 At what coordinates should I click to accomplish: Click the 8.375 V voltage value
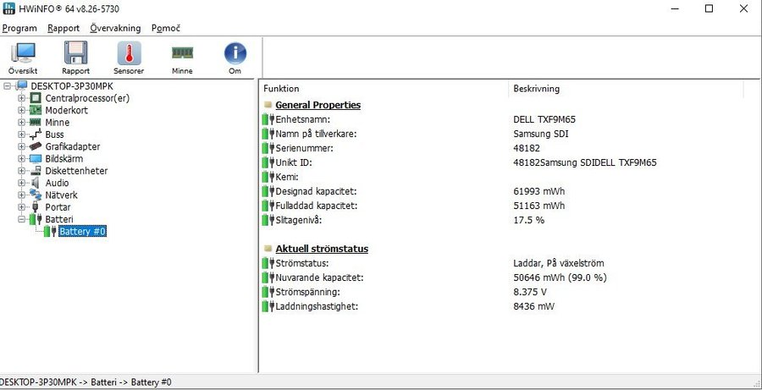(x=530, y=293)
